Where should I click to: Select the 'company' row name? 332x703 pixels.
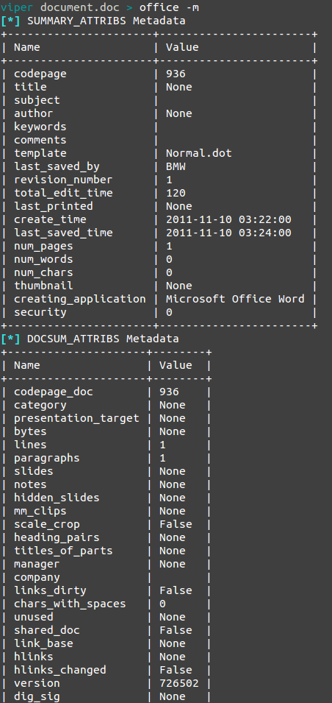(x=37, y=577)
